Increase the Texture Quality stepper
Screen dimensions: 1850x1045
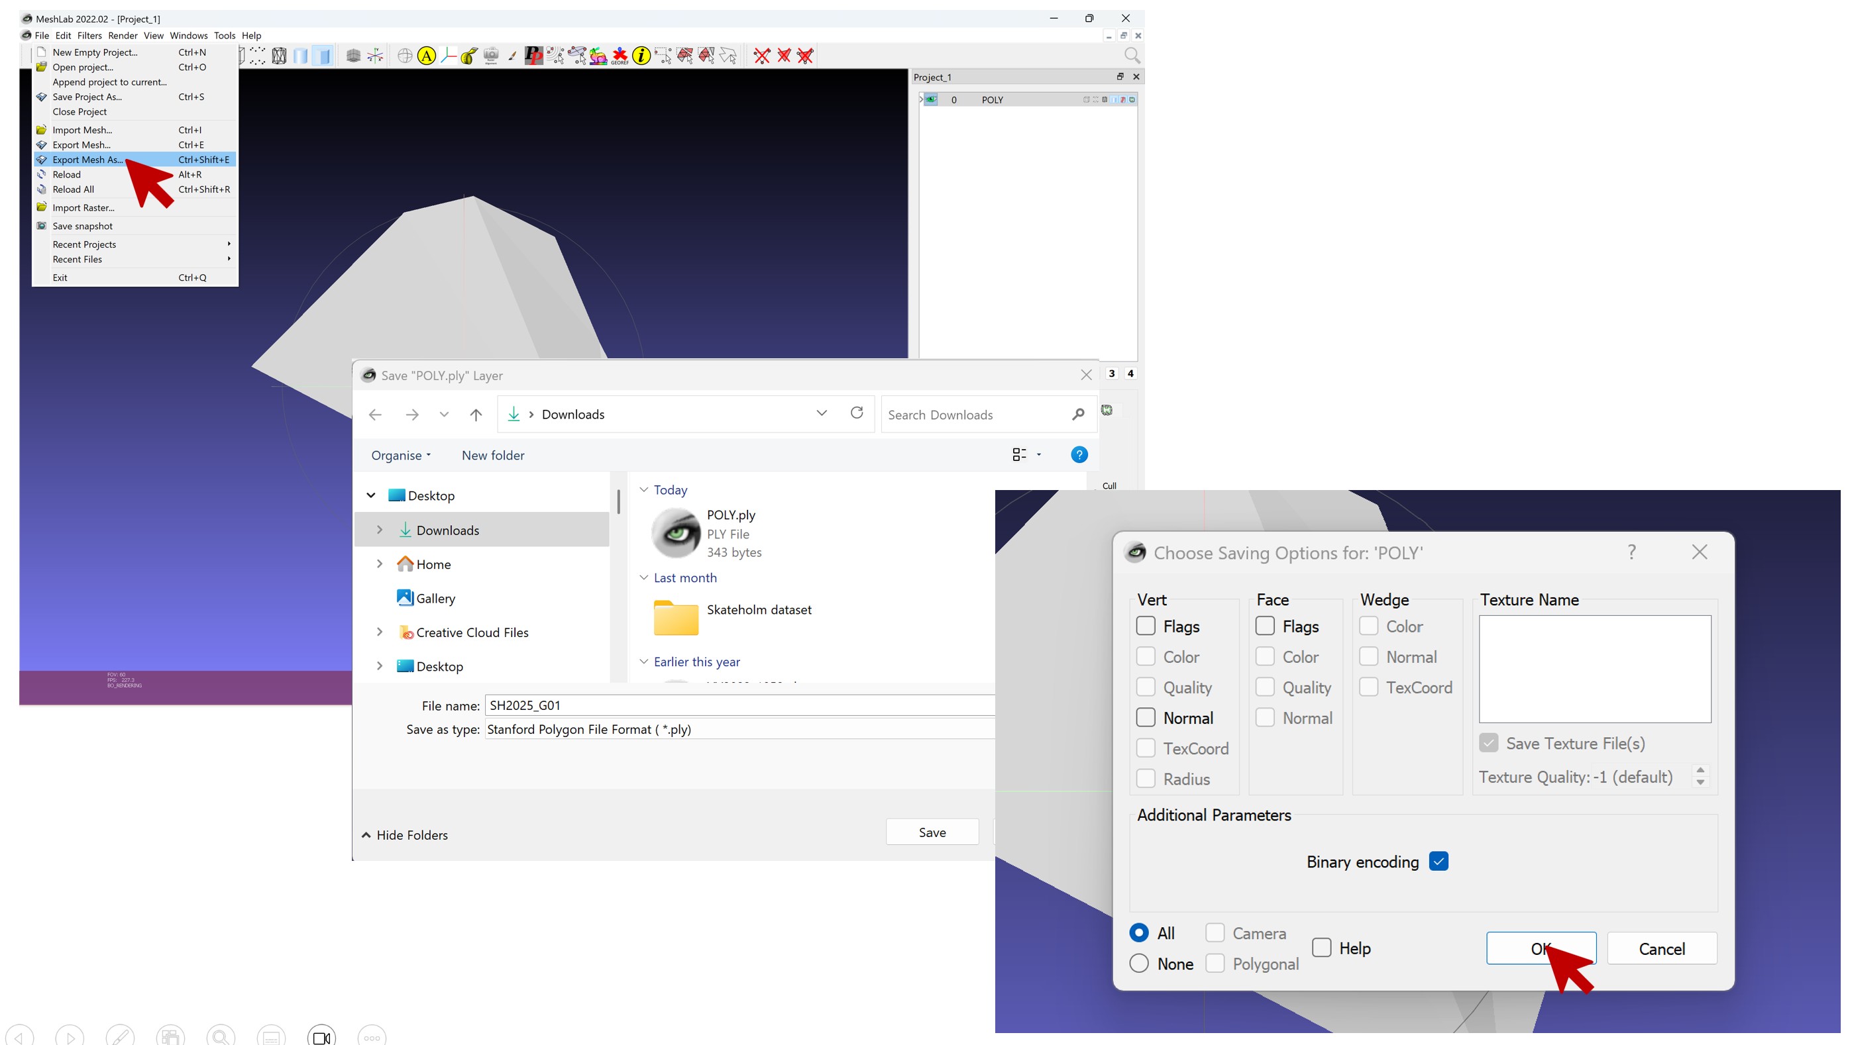[x=1700, y=770]
